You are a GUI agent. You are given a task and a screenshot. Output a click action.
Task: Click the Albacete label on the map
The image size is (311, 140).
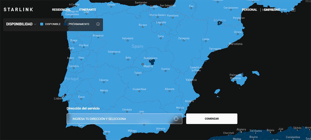click(169, 89)
